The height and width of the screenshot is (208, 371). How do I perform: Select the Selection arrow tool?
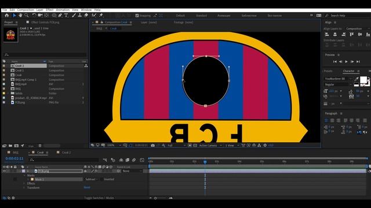tap(14, 16)
